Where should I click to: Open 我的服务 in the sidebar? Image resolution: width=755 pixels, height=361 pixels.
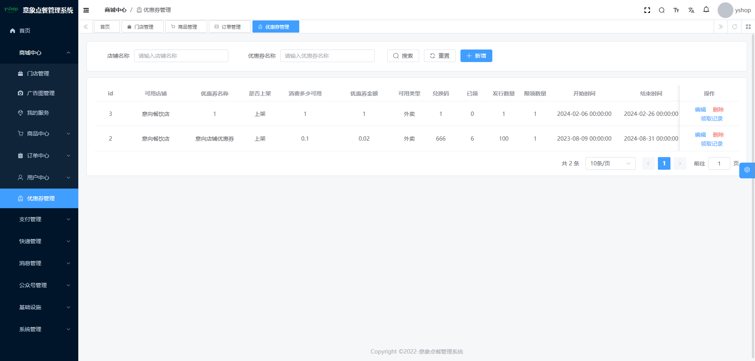(39, 113)
